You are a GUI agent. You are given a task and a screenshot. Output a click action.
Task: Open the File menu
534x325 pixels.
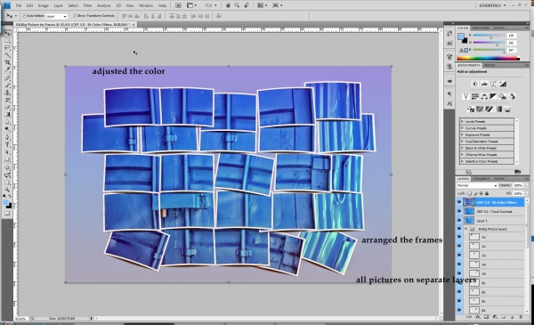click(19, 5)
